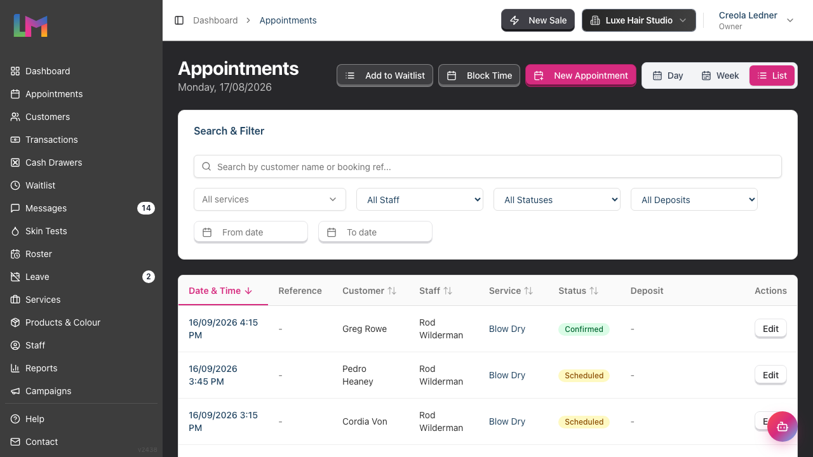The image size is (813, 457).
Task: Click the Confirmed status badge
Action: point(584,329)
